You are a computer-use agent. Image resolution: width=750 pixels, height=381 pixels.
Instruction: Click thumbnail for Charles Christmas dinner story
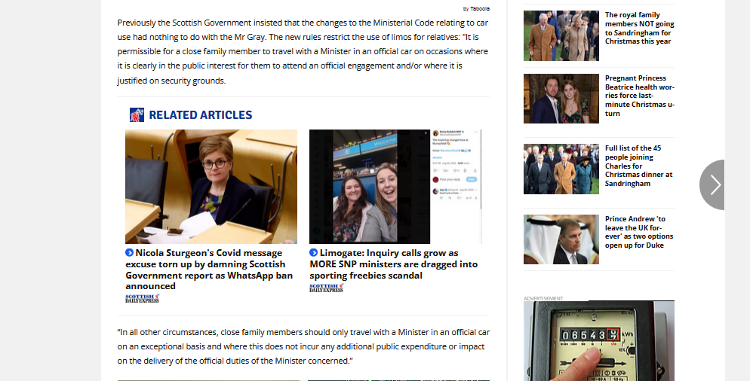[561, 169]
